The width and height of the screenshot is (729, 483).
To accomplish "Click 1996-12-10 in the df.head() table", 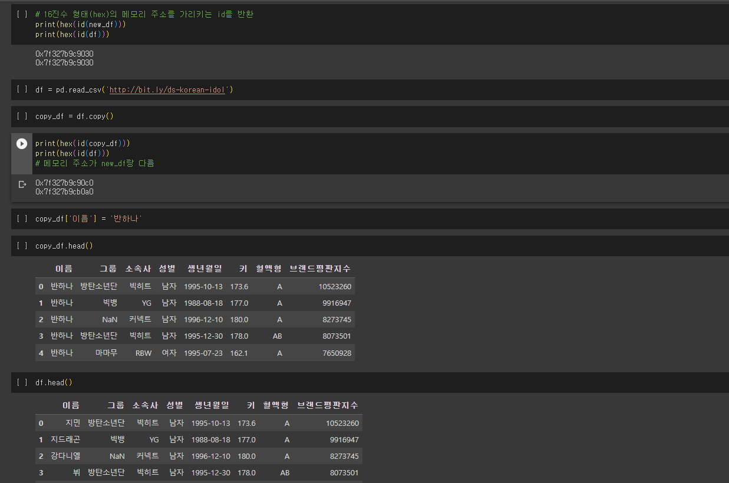I will [x=211, y=456].
